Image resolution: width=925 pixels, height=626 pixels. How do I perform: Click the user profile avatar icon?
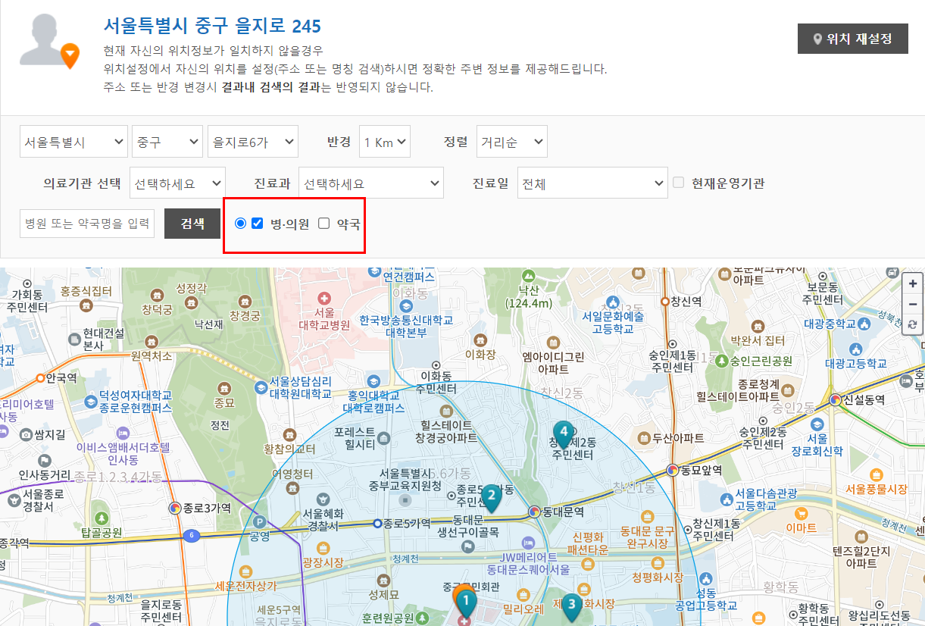coord(50,41)
